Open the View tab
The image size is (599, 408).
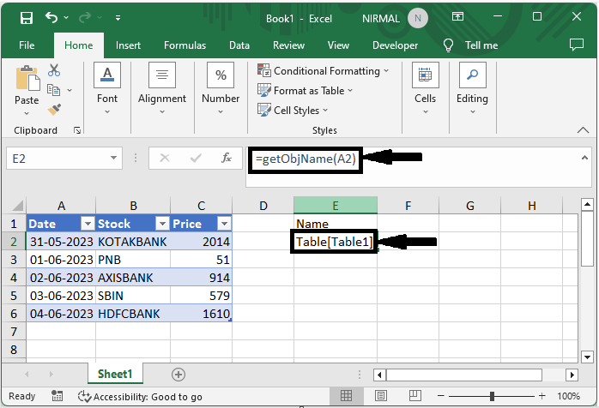[338, 45]
